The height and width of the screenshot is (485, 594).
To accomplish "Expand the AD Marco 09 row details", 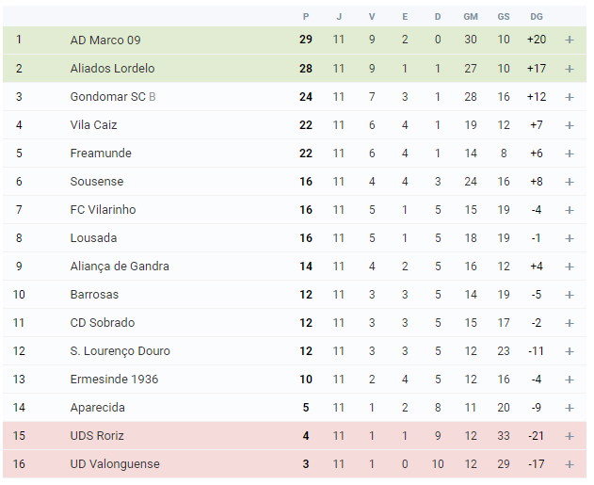I will (570, 40).
